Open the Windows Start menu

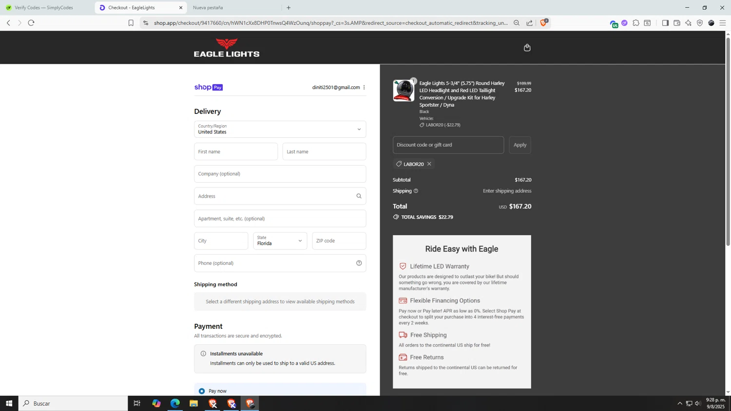point(9,403)
